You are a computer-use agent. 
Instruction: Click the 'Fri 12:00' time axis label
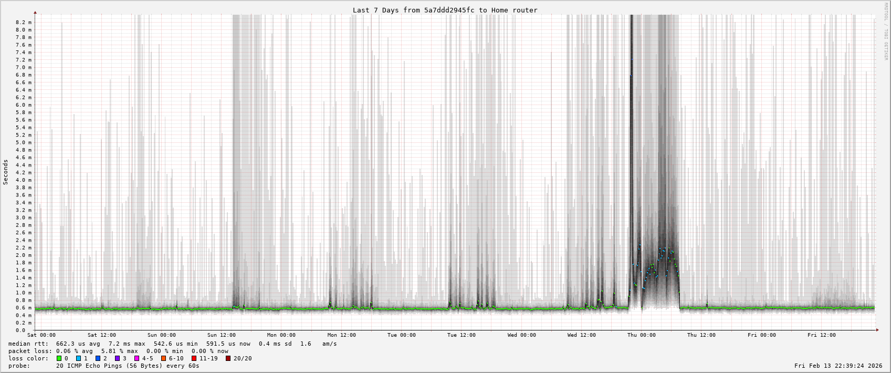pos(821,335)
